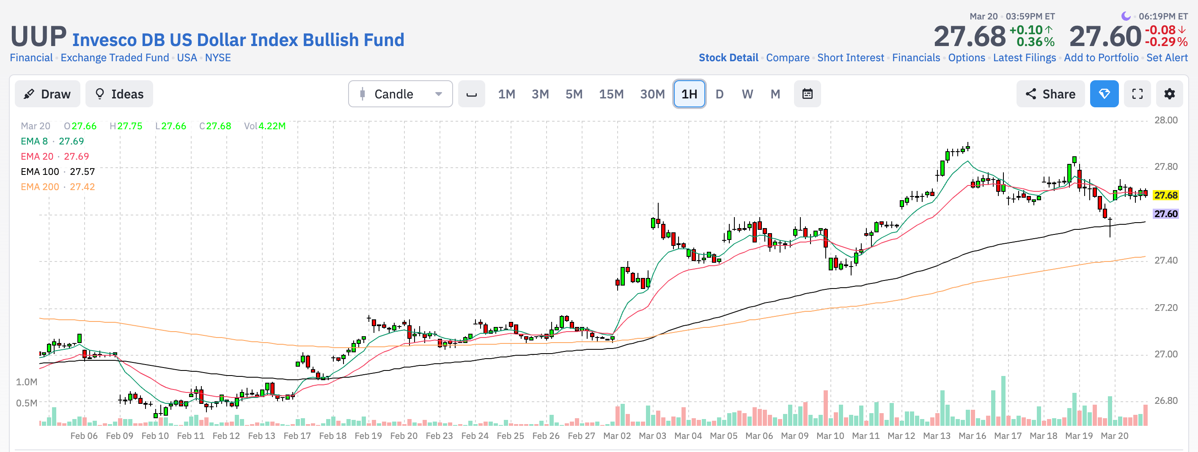Switch to the 5M interval
Screen dimensions: 1198x452
574,94
